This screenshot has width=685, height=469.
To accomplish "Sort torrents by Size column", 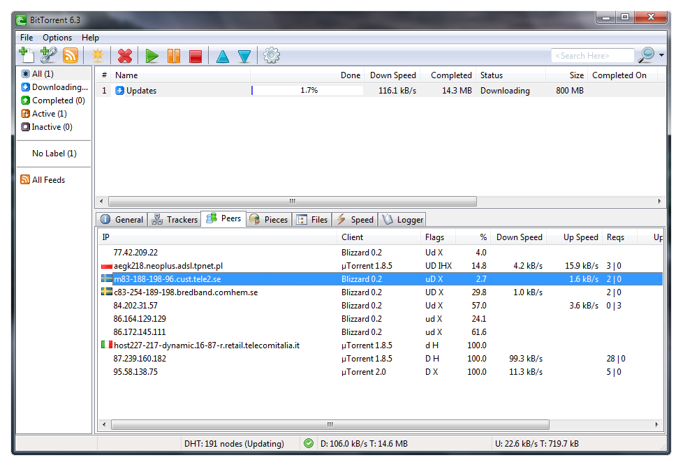I will click(x=566, y=75).
